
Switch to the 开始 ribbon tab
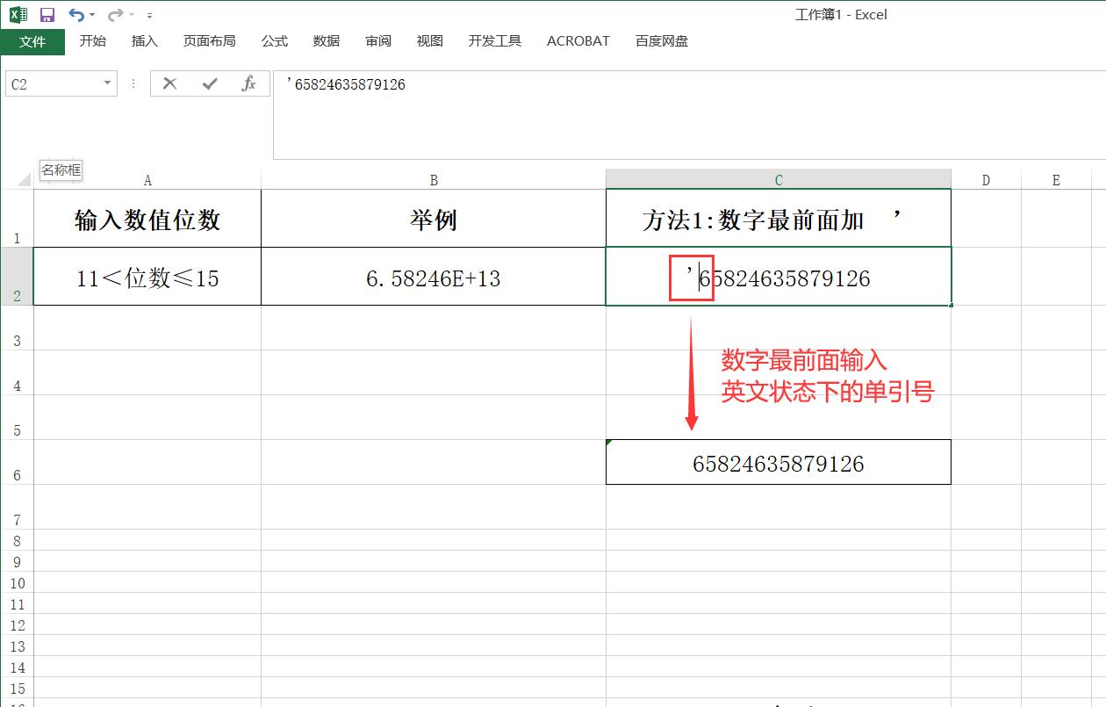click(92, 41)
